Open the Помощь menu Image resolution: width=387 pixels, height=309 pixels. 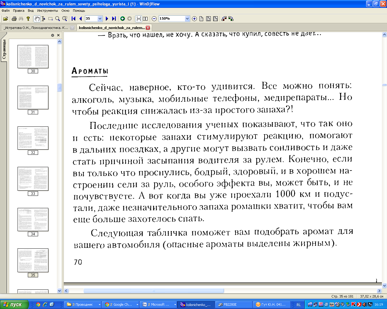point(79,11)
